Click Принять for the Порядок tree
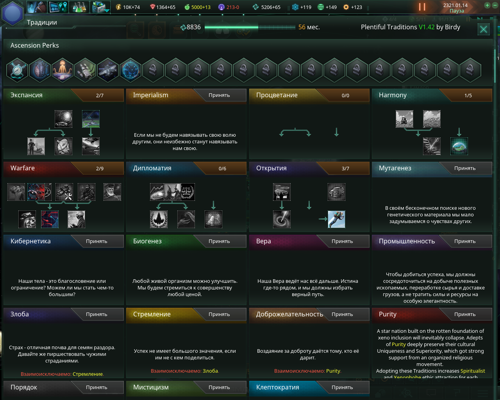The image size is (500, 400). (x=97, y=387)
